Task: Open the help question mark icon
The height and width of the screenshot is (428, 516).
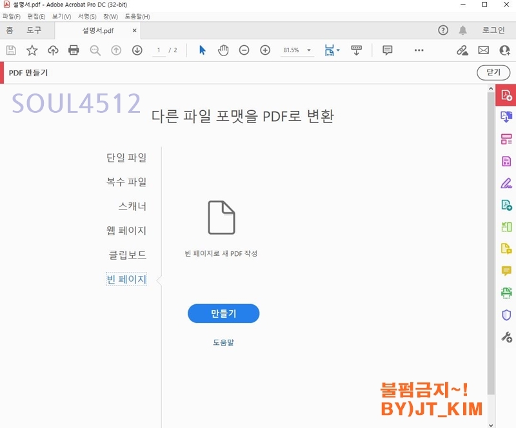Action: coord(443,30)
